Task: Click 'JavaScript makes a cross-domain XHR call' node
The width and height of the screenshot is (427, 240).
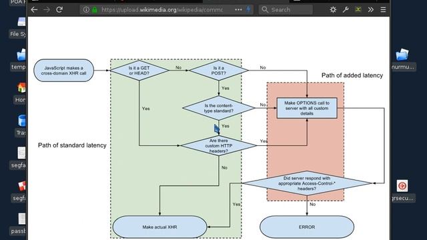Action: (64, 71)
